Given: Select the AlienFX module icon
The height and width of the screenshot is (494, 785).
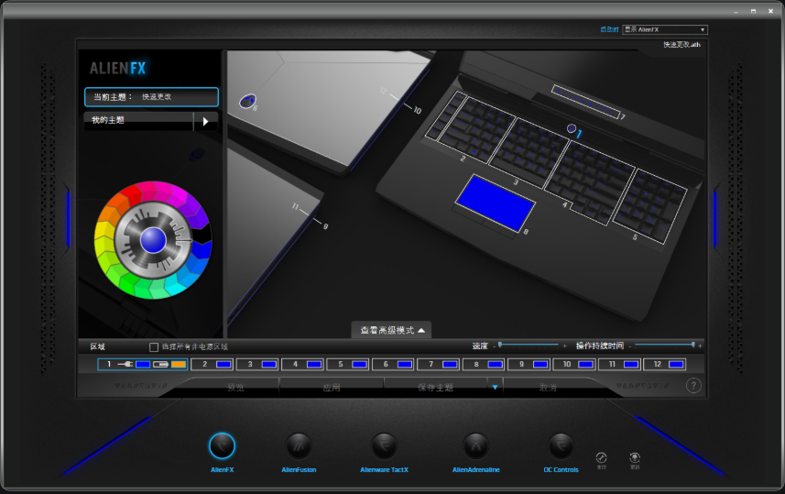Looking at the screenshot, I should (222, 445).
